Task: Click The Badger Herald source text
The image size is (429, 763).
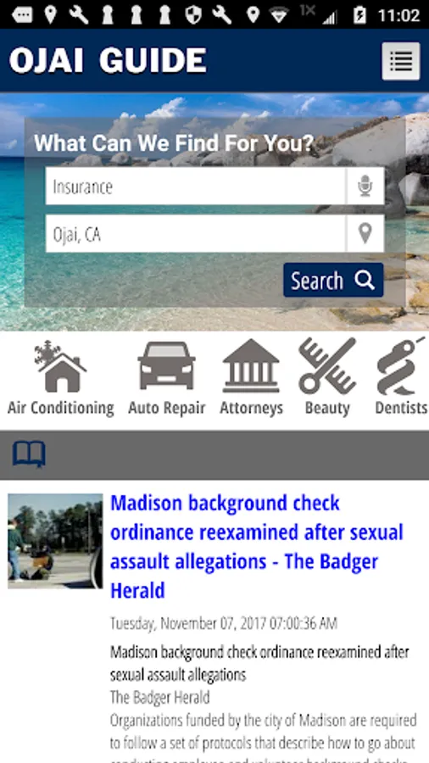Action: tap(160, 698)
